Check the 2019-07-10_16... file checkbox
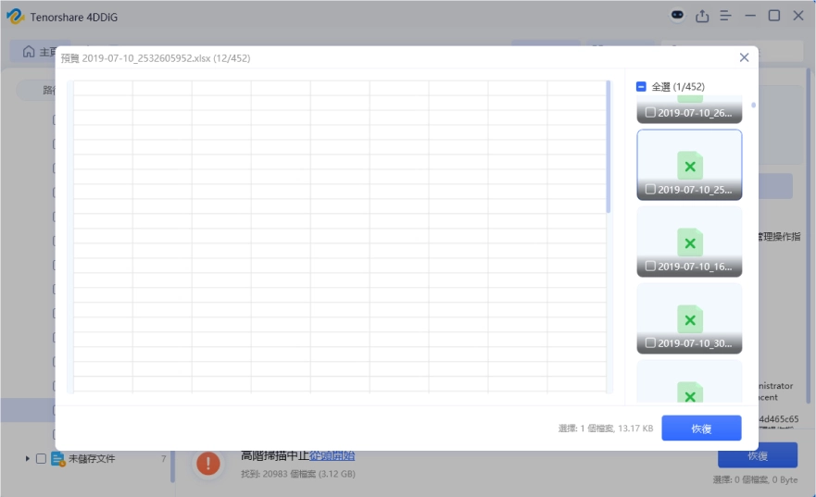Image resolution: width=816 pixels, height=497 pixels. (x=650, y=267)
